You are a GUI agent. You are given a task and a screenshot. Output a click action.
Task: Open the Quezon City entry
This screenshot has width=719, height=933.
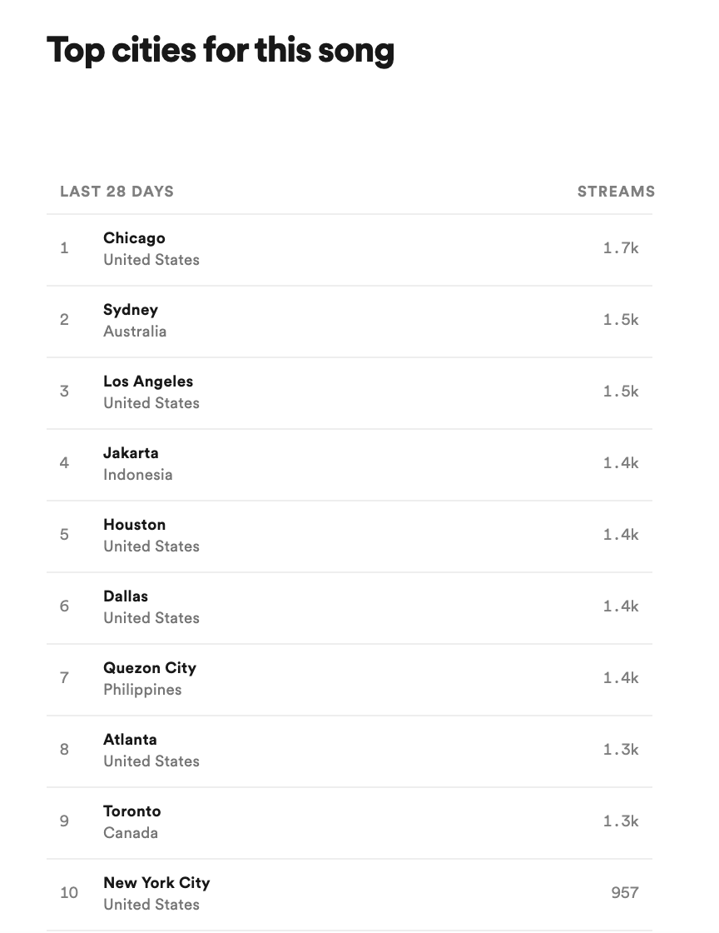150,668
